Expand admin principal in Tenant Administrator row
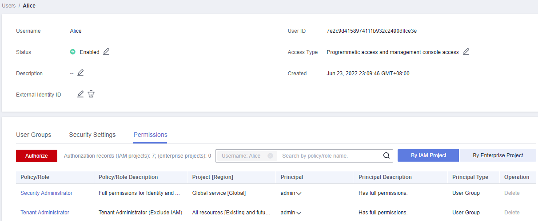Viewport: 538px width, 221px height. click(299, 213)
